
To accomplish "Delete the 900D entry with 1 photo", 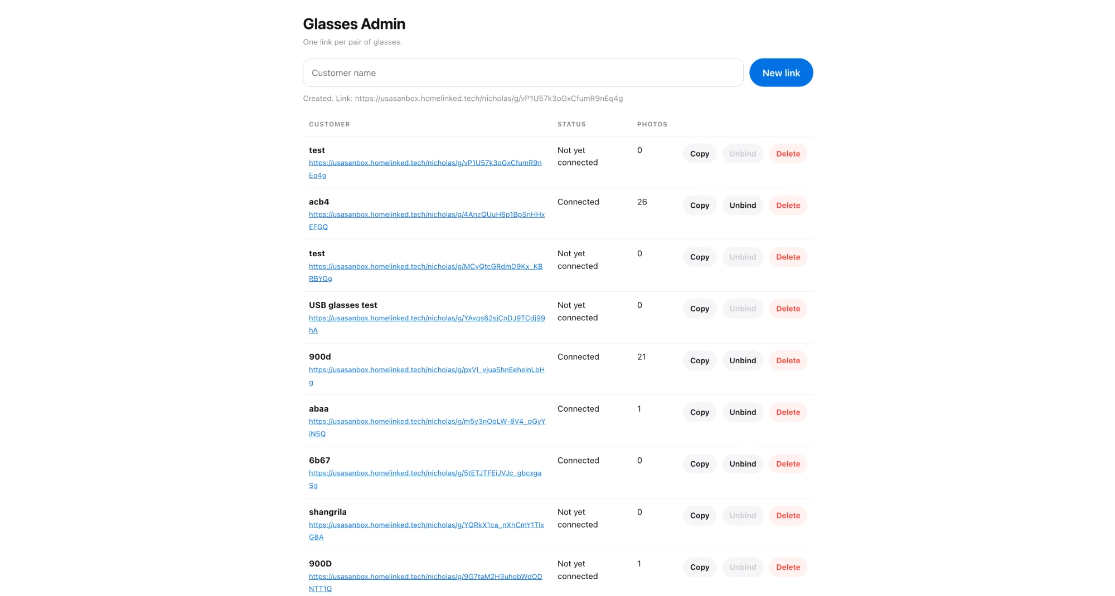I will point(788,567).
